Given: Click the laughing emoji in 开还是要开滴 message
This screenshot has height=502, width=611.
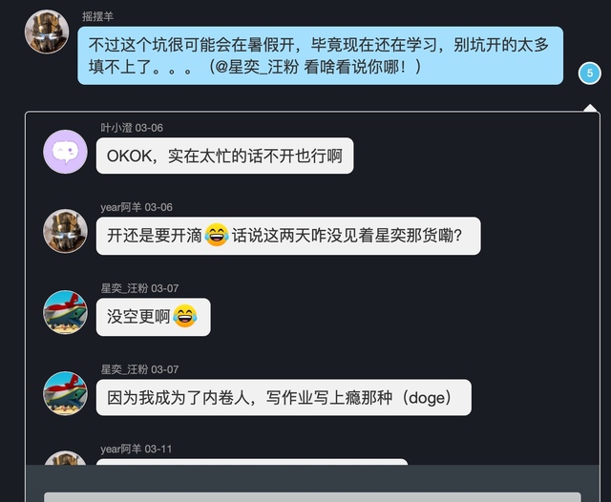Looking at the screenshot, I should pyautogui.click(x=217, y=235).
